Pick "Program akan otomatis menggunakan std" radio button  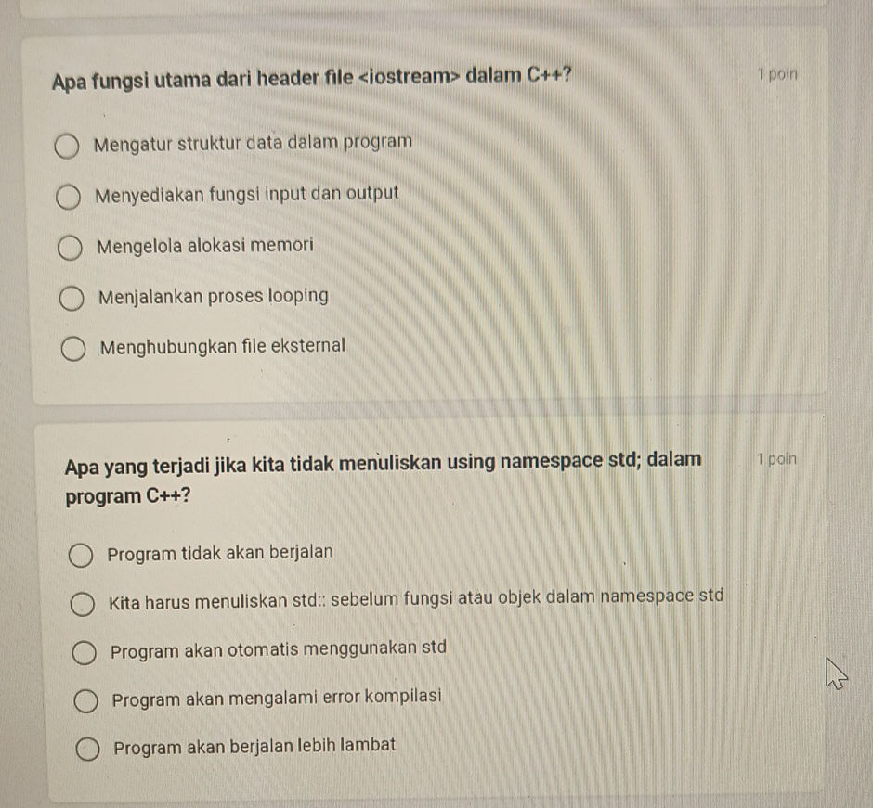coord(85,652)
